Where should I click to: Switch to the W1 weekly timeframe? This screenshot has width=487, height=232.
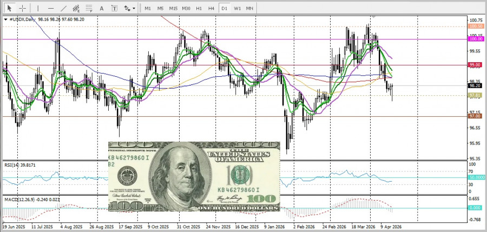click(238, 9)
